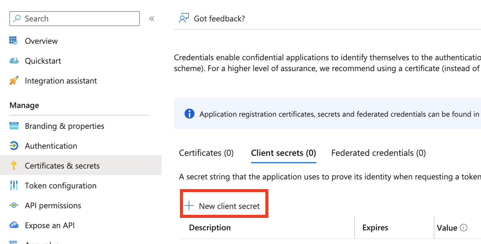Sort by the Description column header
The width and height of the screenshot is (481, 244).
(210, 228)
